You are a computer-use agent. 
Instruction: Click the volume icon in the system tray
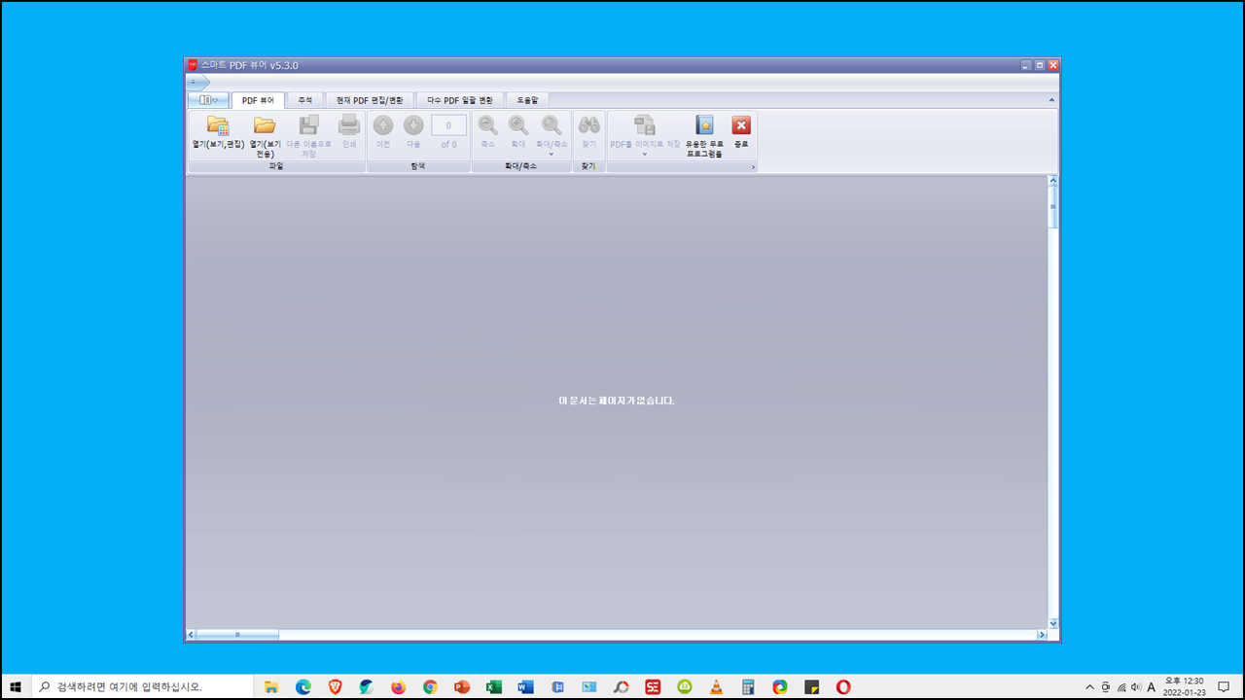tap(1136, 686)
